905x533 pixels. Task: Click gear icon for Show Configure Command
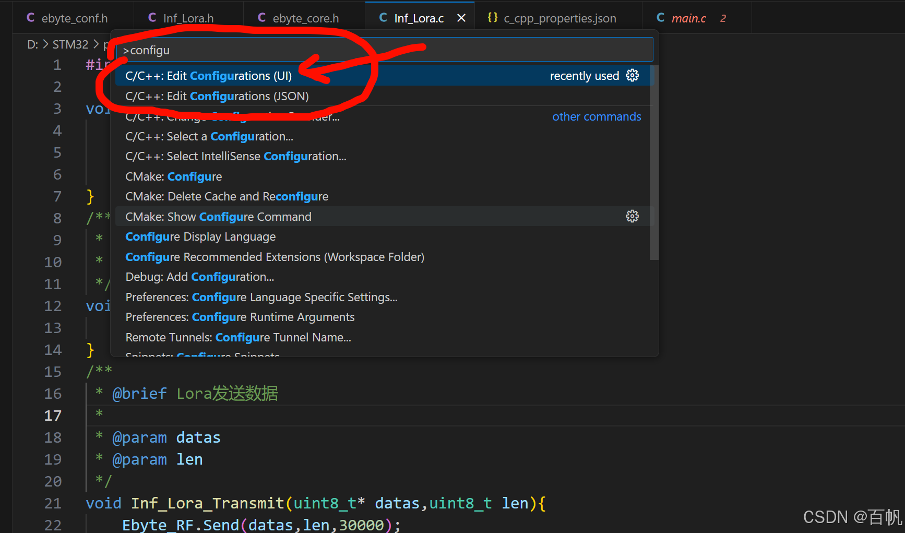tap(632, 216)
